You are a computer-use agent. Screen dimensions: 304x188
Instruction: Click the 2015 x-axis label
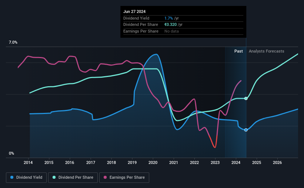pyautogui.click(x=49, y=162)
